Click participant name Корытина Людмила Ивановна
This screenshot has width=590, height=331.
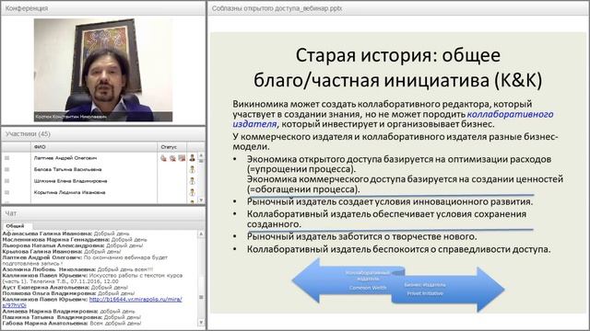pyautogui.click(x=69, y=192)
